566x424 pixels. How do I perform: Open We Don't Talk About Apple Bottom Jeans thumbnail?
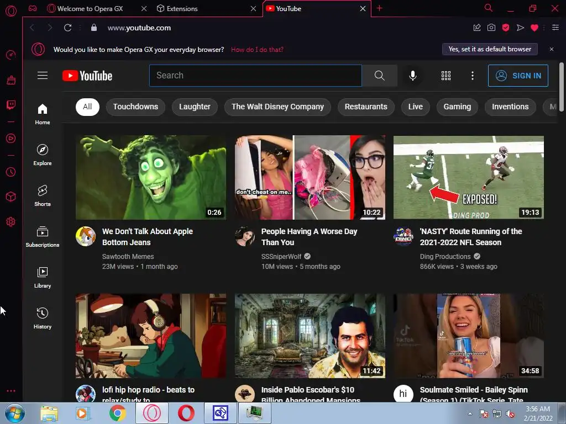(x=151, y=177)
